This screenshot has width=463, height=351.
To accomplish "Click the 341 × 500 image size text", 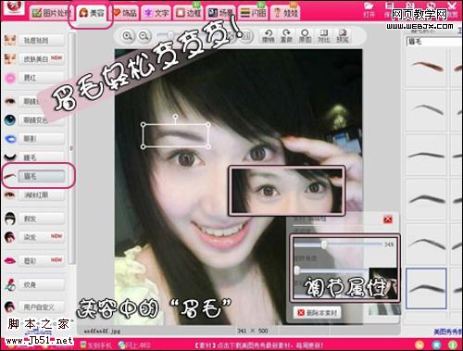I will tap(253, 331).
